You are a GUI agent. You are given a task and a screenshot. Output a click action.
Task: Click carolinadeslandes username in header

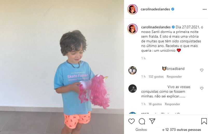155,9
